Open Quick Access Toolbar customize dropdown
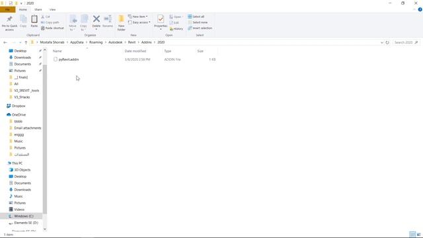 coord(21,3)
